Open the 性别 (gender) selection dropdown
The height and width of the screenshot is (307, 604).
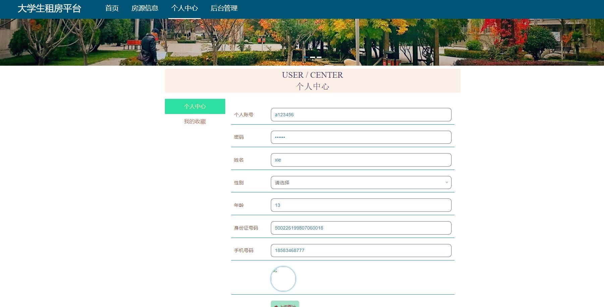click(x=361, y=183)
